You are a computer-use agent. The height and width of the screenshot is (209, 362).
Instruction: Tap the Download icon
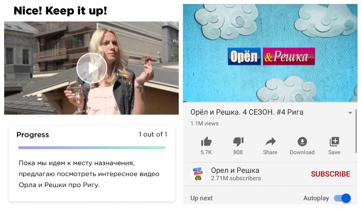[x=302, y=142]
